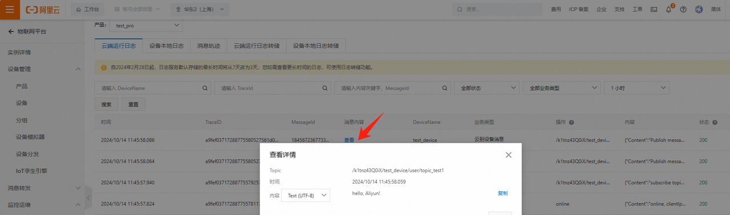Click the 搜索 button
Viewport: 730px width, 215px height.
pyautogui.click(x=106, y=104)
